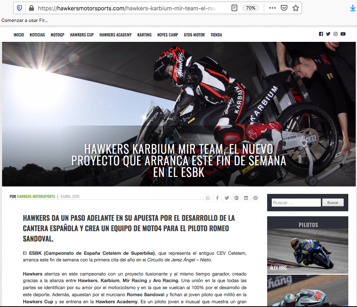Open 'Comenzar a usar Fir...' bookmark
This screenshot has height=307, width=357.
pos(24,20)
